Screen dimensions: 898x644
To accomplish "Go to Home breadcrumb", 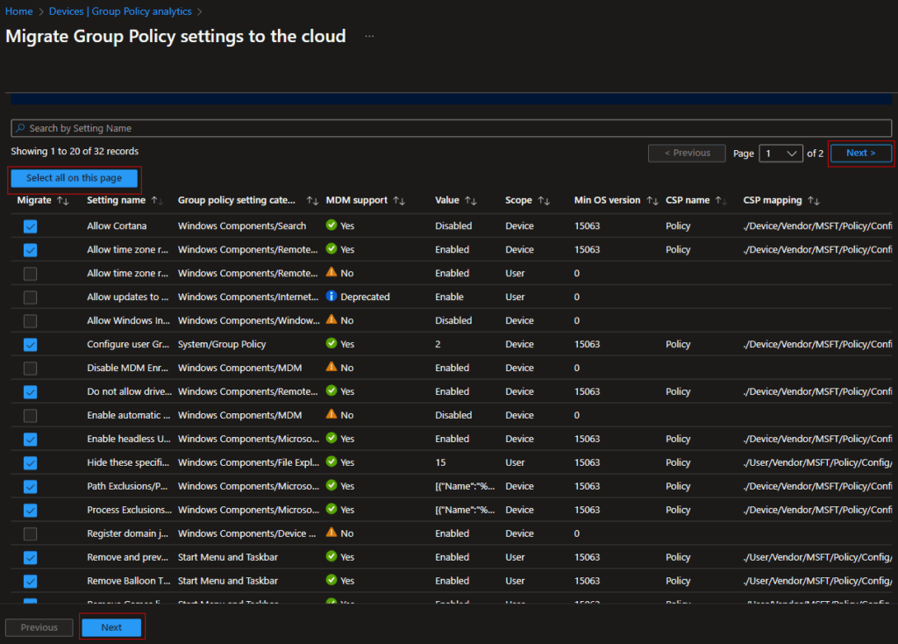I will coord(19,11).
